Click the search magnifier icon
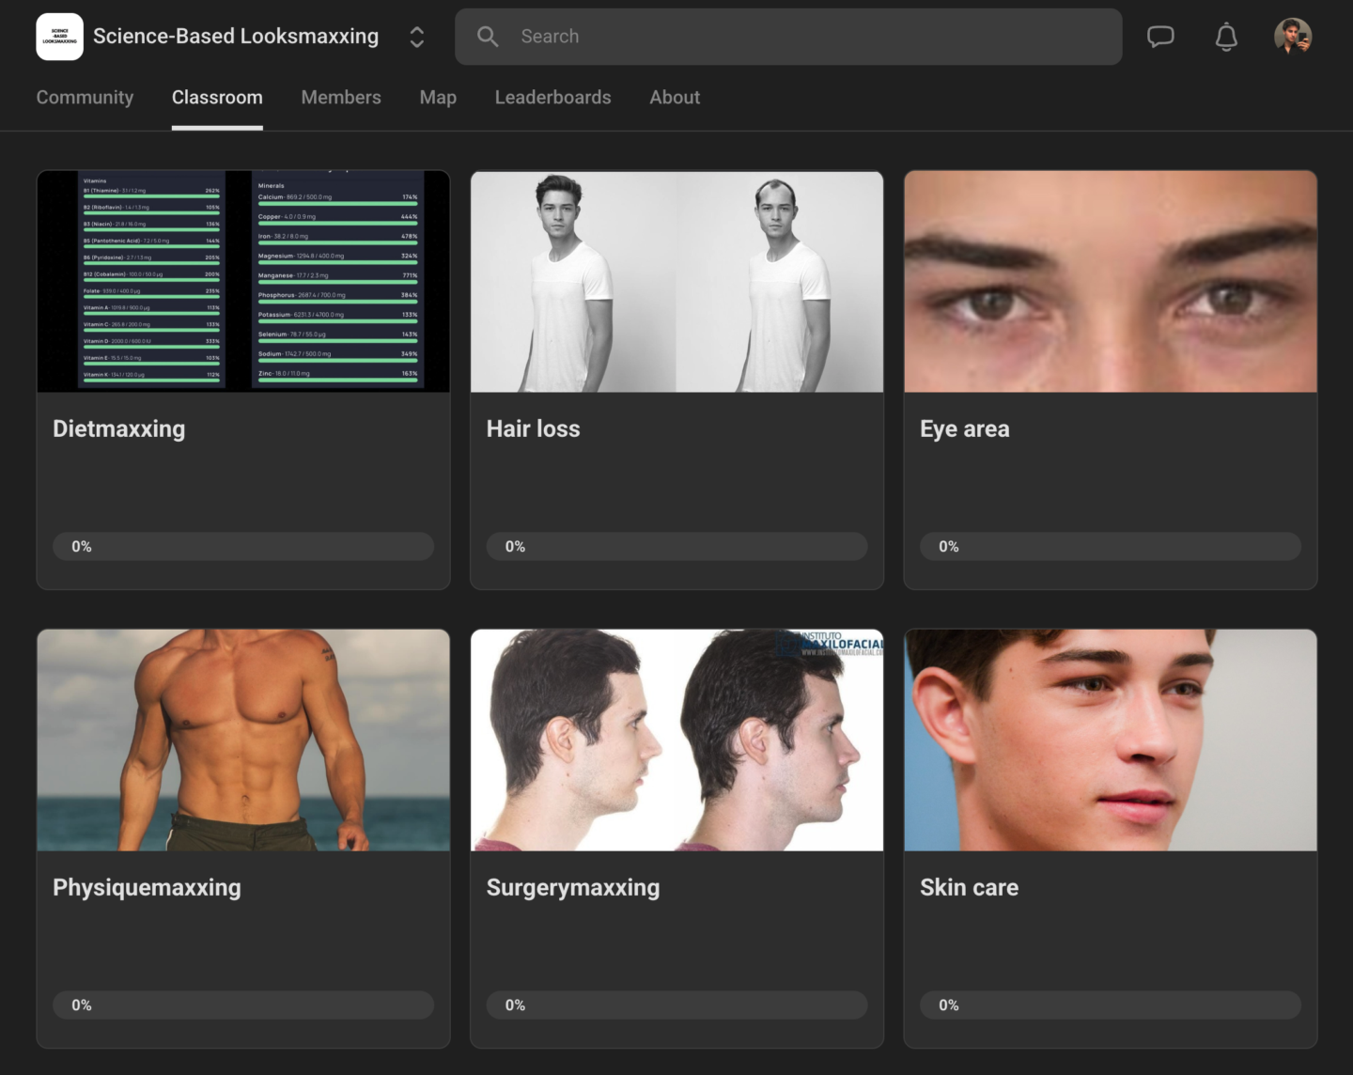1353x1075 pixels. (x=488, y=37)
